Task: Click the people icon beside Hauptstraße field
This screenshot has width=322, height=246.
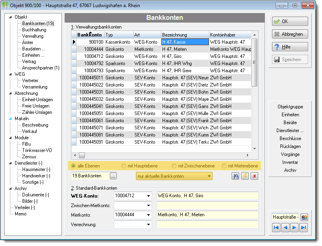Action: [x=304, y=217]
